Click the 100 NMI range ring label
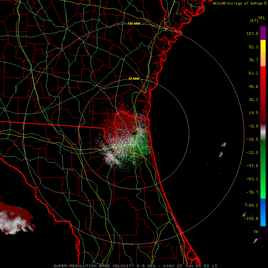Screen dimensions: 268x268 [134, 24]
